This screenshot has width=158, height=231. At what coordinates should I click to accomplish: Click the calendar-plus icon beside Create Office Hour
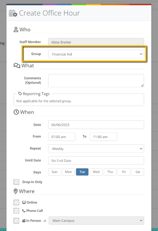[x=13, y=13]
